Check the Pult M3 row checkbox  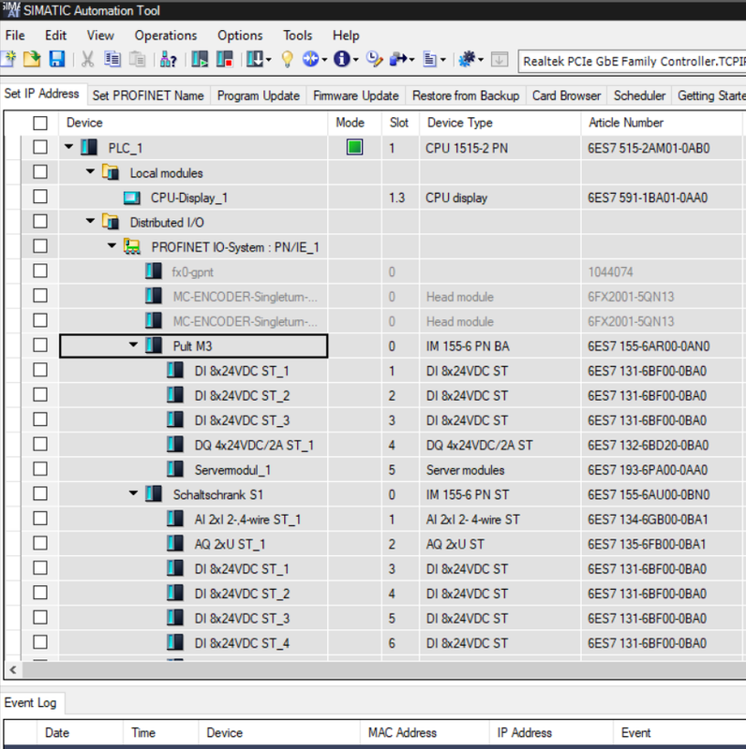pos(40,345)
